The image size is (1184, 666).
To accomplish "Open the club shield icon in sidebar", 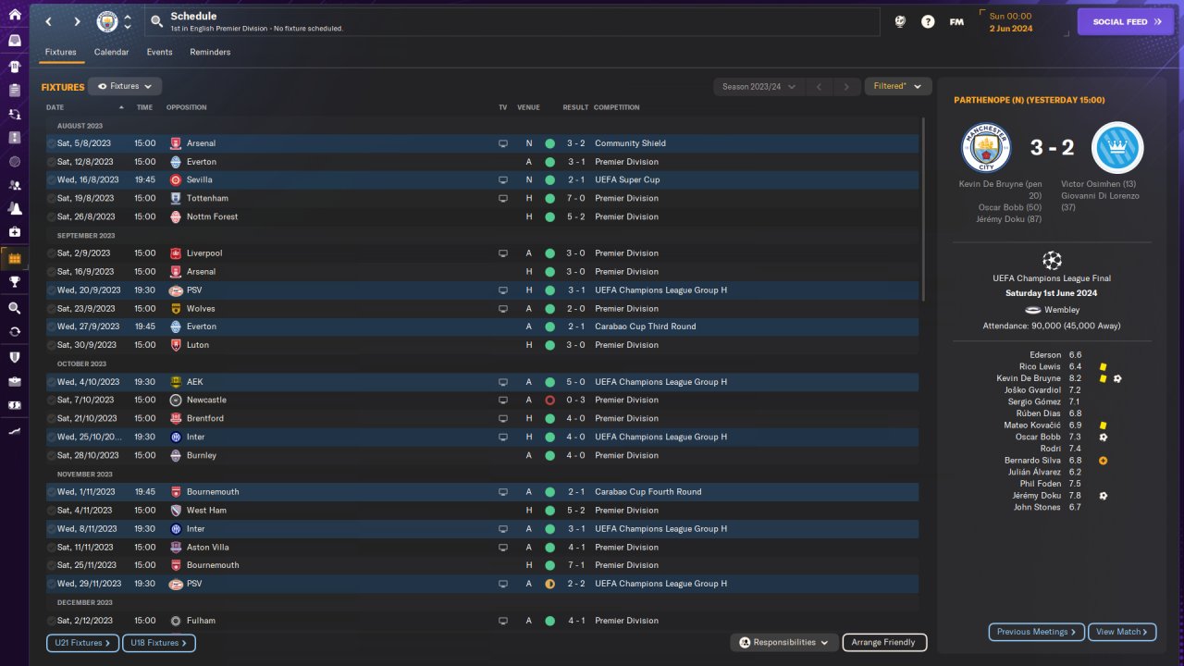I will [x=14, y=357].
